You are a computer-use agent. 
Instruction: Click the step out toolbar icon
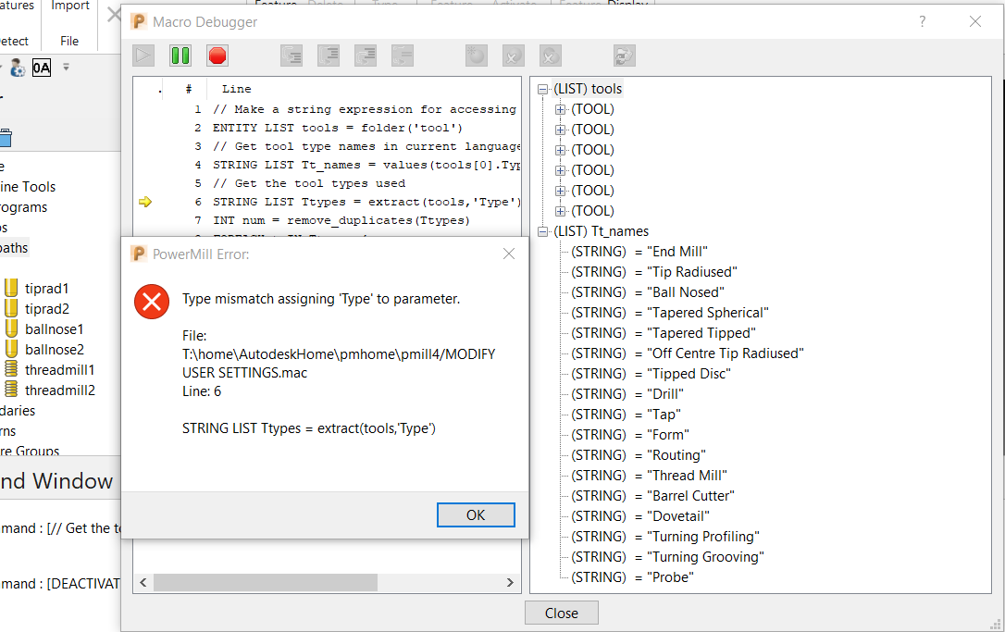[365, 56]
